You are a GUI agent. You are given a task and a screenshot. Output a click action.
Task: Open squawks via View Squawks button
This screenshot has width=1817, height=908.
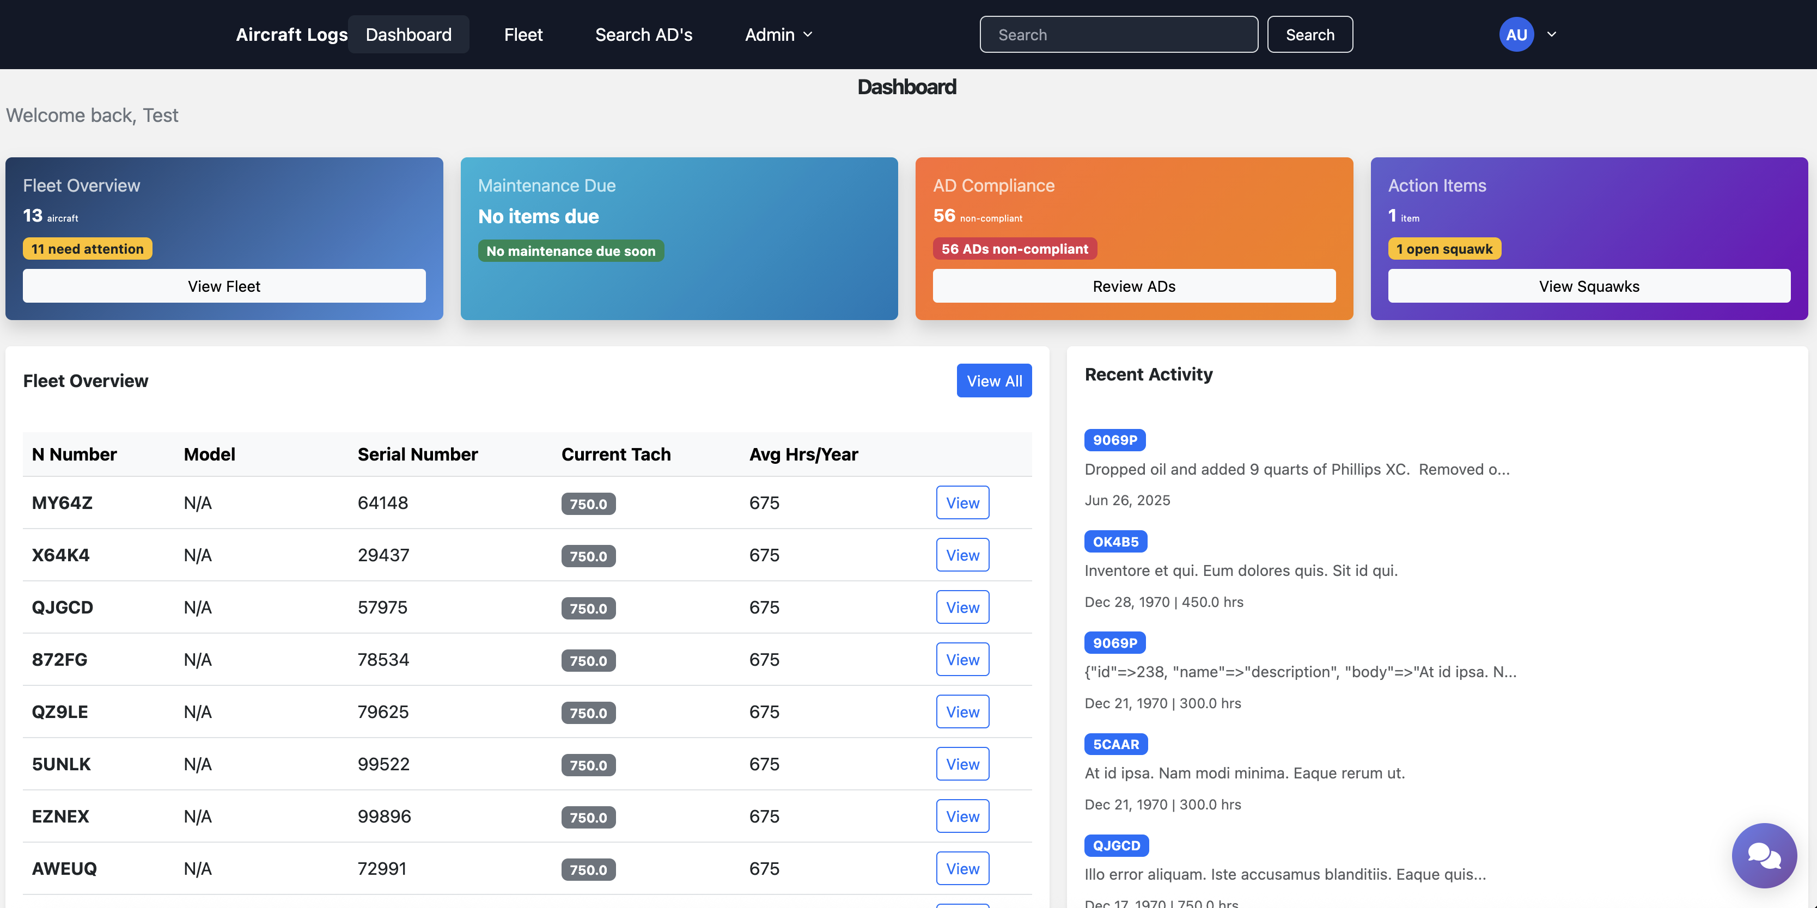[x=1588, y=285]
